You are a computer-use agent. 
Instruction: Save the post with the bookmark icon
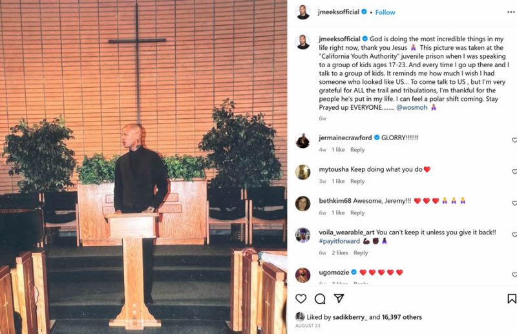[x=511, y=298]
